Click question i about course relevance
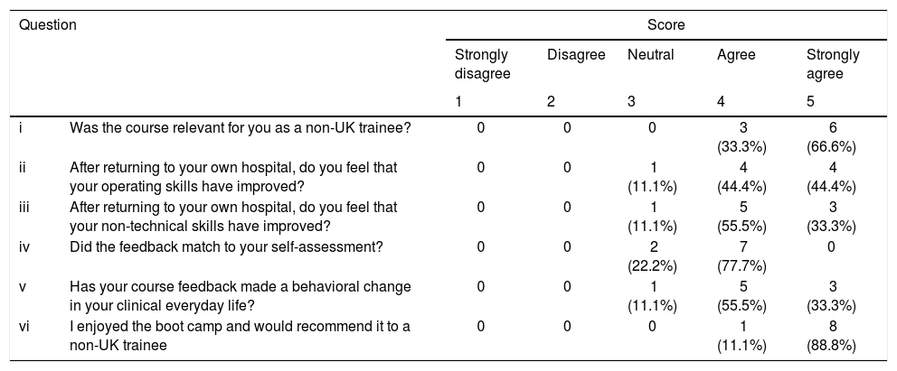 point(240,129)
